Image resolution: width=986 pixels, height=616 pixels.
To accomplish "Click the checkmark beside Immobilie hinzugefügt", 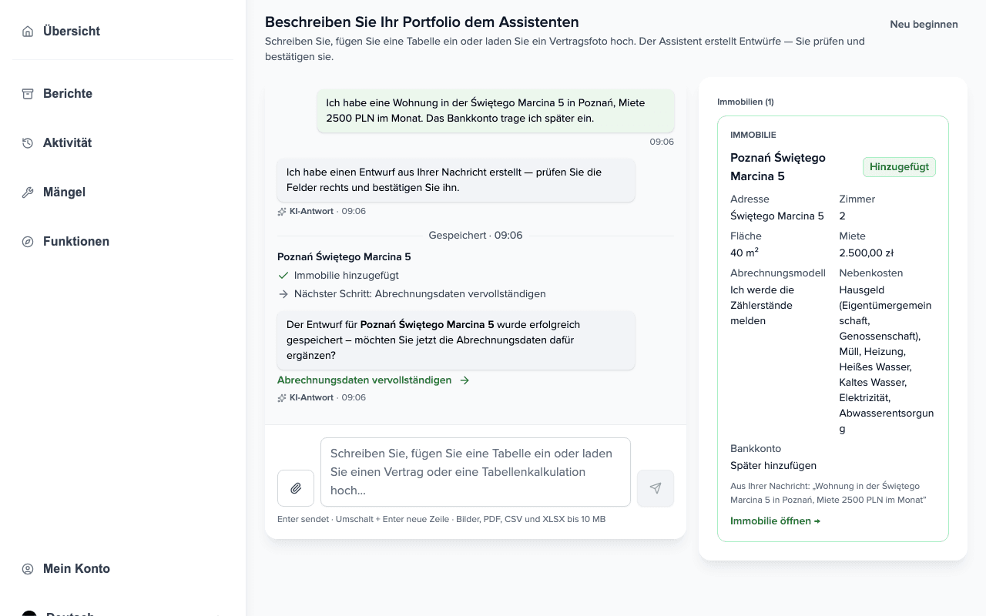I will 283,276.
